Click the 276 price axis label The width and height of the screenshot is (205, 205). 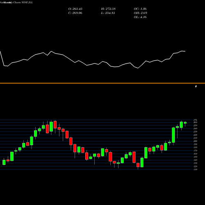pos(196,120)
